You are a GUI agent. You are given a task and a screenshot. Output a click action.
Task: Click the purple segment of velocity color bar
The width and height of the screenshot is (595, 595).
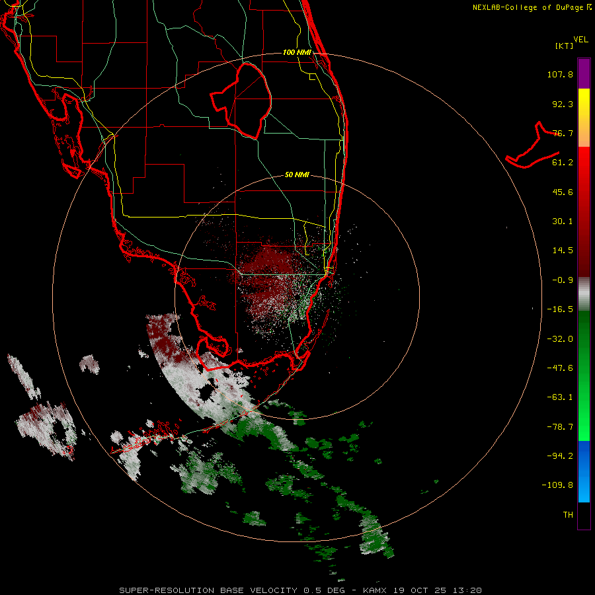pyautogui.click(x=584, y=73)
